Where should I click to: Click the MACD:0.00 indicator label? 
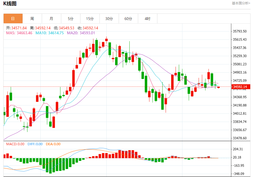click(x=15, y=144)
